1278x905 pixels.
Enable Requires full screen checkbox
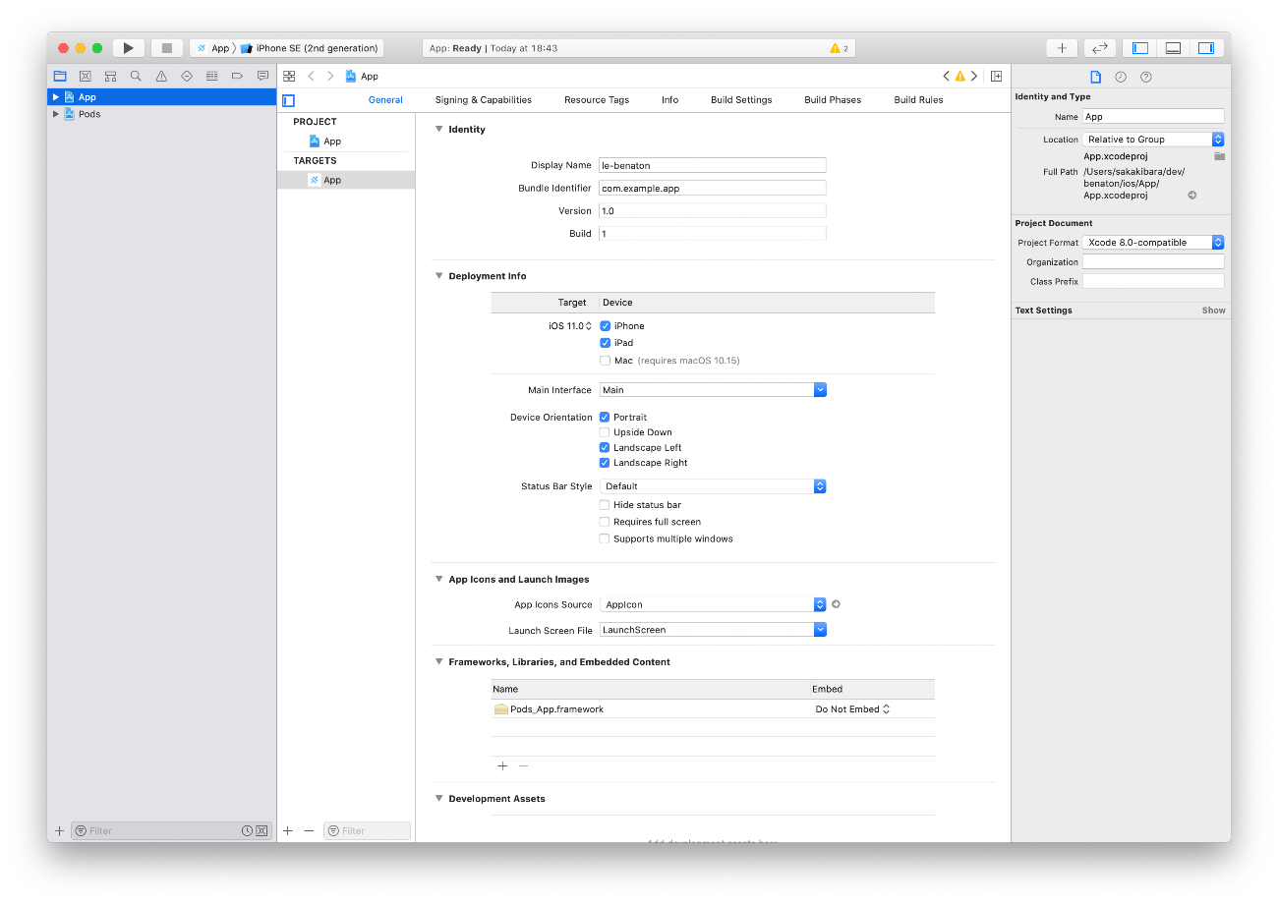coord(605,522)
